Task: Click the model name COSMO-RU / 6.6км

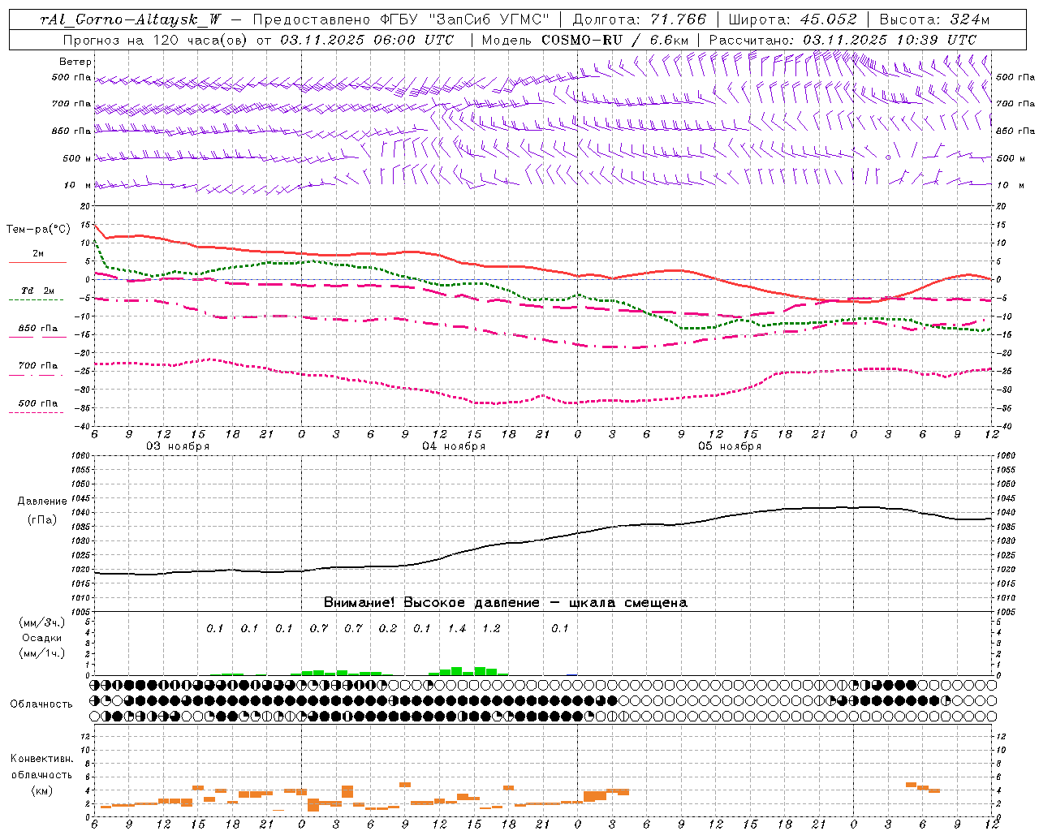Action: (616, 39)
